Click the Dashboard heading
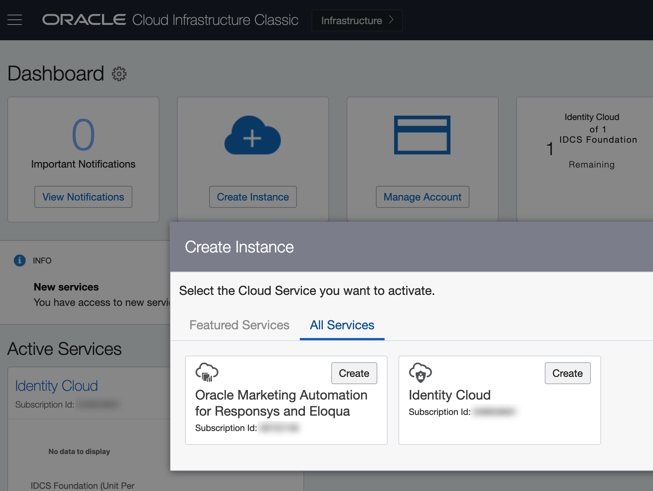653x491 pixels. point(56,74)
